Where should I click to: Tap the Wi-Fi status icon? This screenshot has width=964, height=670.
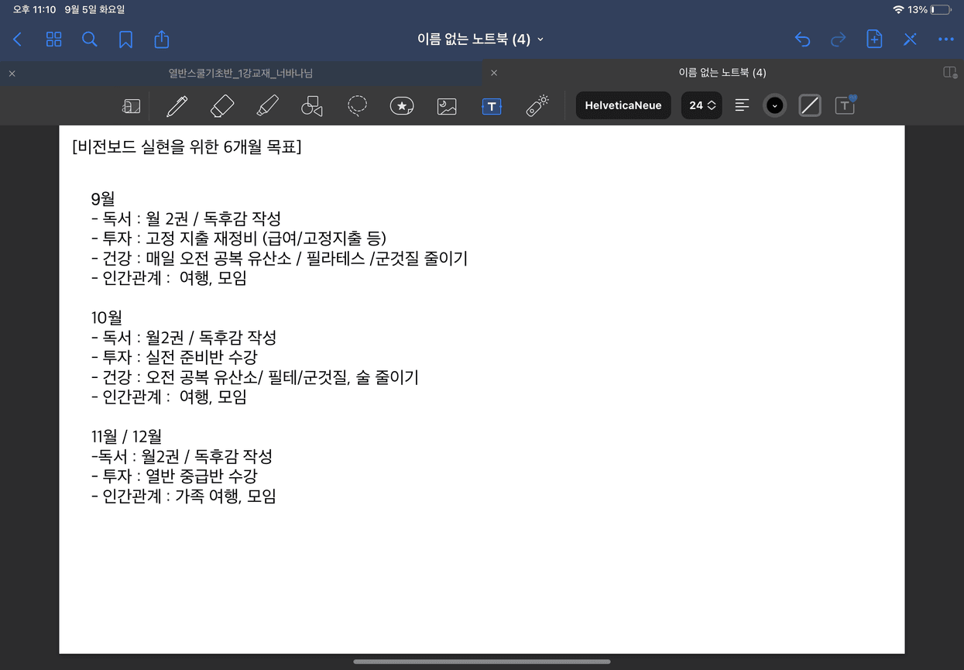point(898,10)
